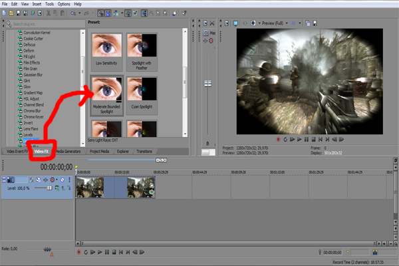The image size is (399, 266).
Task: Click track 1 Bypass Motion Blur icon
Action: pos(31,180)
